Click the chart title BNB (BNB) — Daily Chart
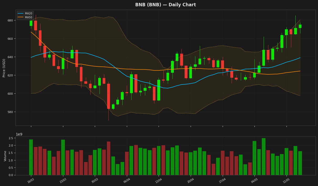Viewport: 318px width, 186px height. (x=165, y=5)
